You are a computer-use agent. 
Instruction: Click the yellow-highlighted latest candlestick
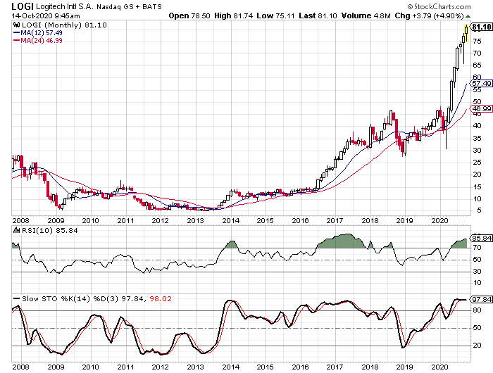pos(466,33)
